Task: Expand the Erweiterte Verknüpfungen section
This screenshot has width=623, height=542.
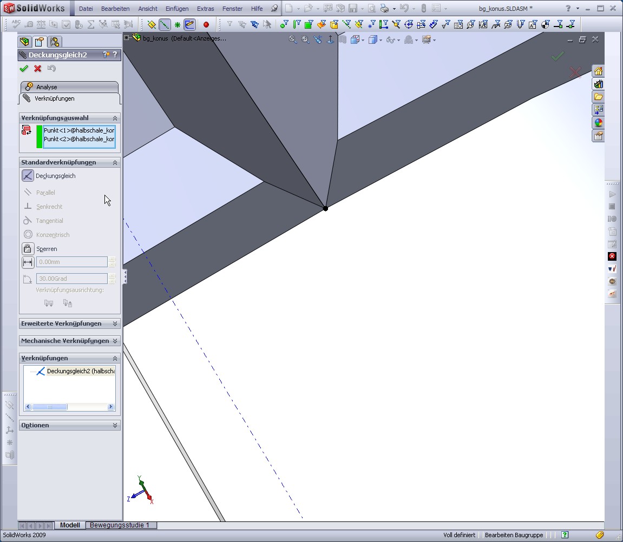Action: pos(69,323)
